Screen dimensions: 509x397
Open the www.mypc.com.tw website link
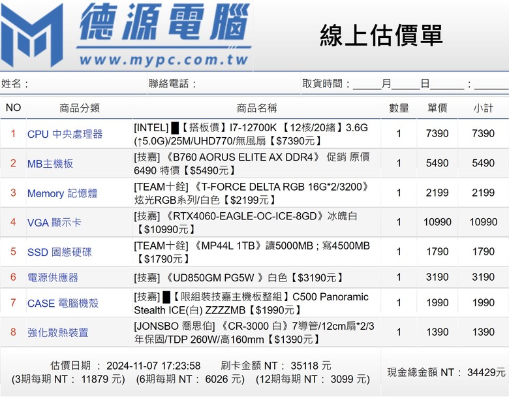[x=164, y=59]
